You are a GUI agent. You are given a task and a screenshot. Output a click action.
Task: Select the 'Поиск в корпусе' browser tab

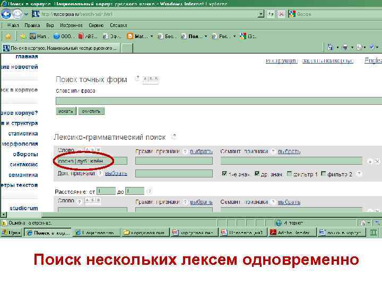(x=61, y=48)
